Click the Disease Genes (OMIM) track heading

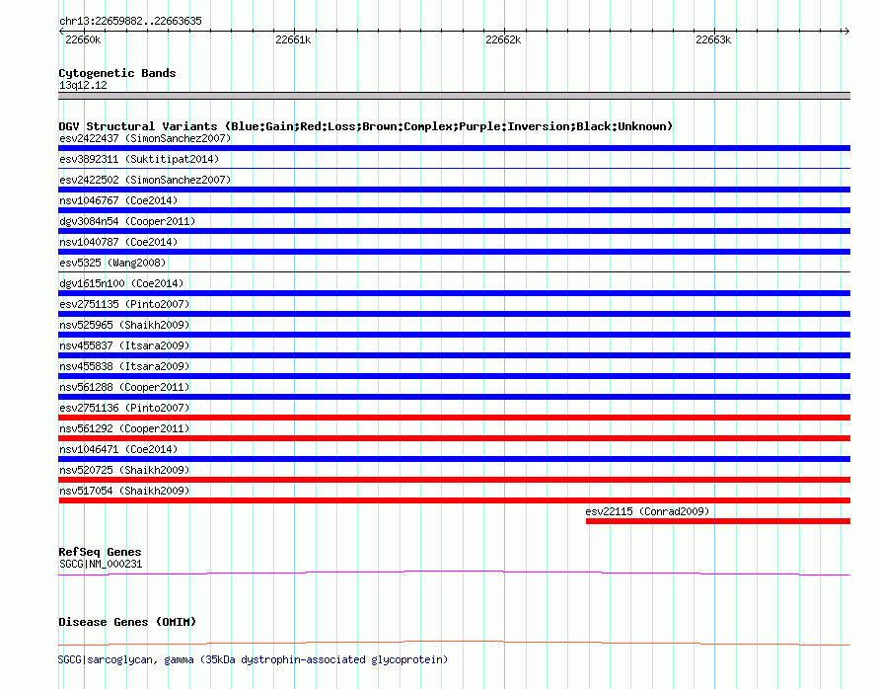[126, 622]
